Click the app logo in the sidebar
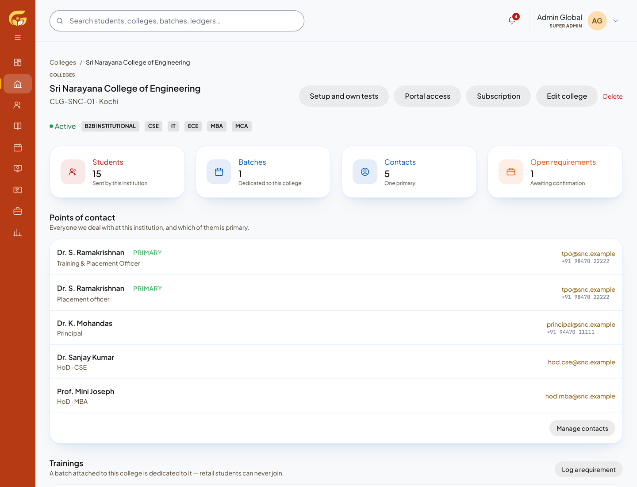The width and height of the screenshot is (637, 487). tap(18, 19)
